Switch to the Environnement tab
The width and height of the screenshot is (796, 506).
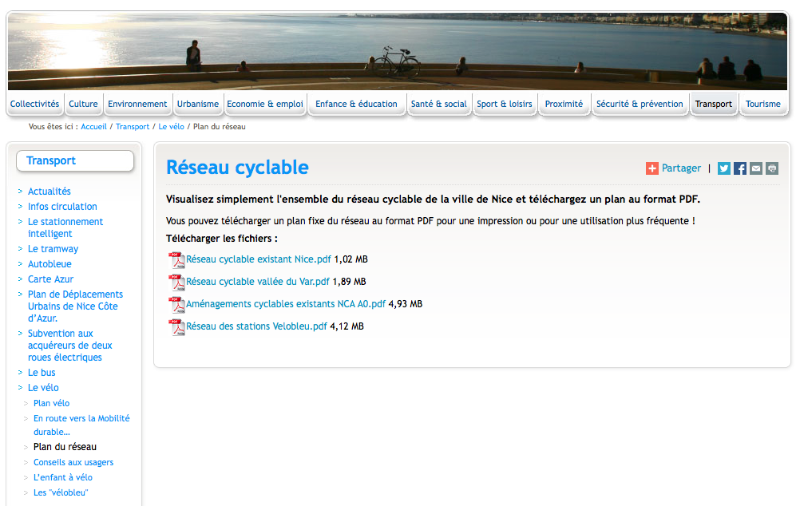[x=137, y=104]
